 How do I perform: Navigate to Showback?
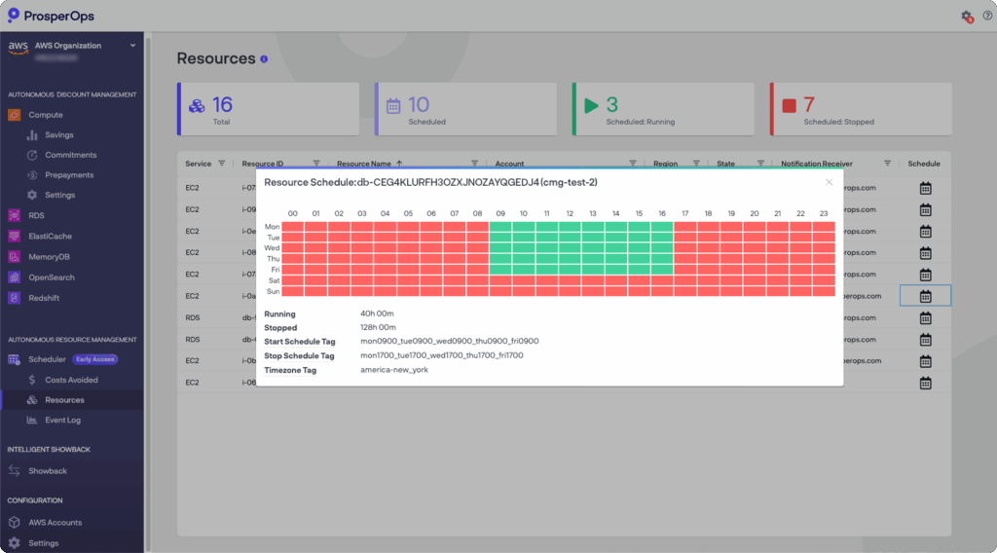[48, 471]
